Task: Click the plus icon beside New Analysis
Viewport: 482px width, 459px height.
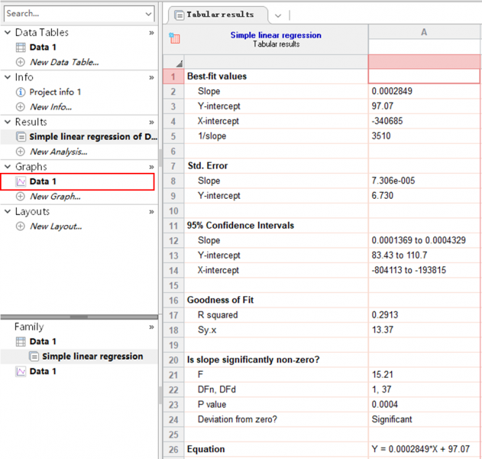Action: [x=21, y=151]
